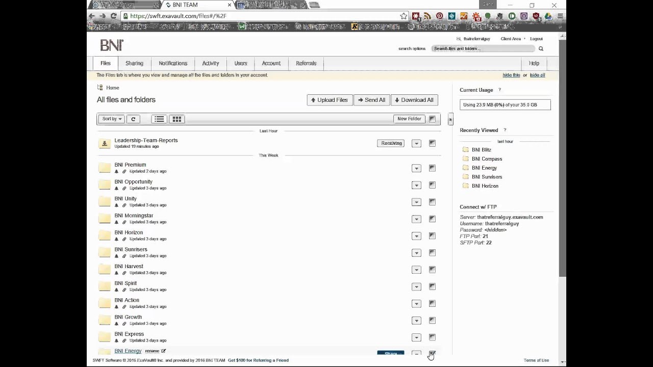Check the BNI Opportunity checkbox
653x367 pixels.
point(432,185)
